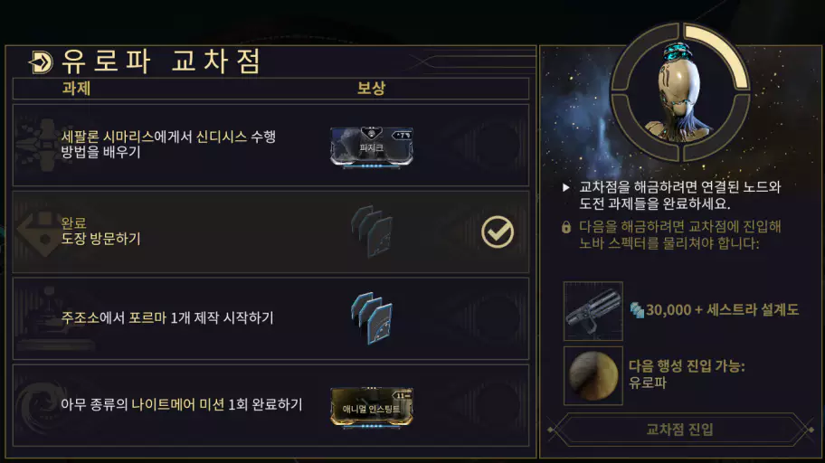825x463 pixels.
Task: Click the circular progress ring around the specter
Action: click(680, 92)
